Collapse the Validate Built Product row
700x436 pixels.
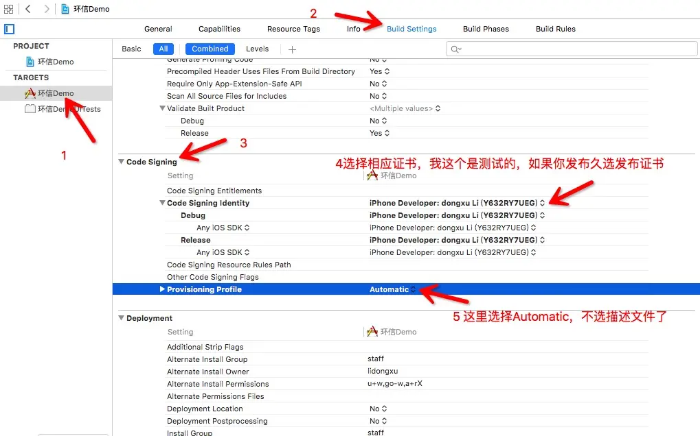tap(163, 108)
